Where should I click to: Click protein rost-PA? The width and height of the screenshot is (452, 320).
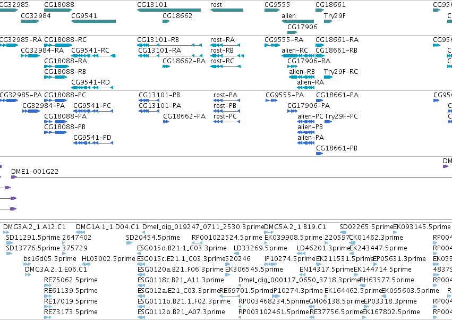(x=225, y=95)
